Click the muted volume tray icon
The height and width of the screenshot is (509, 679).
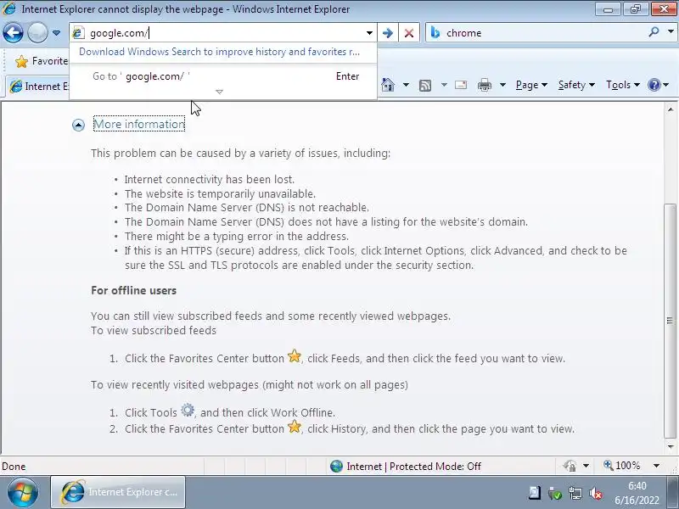tap(597, 493)
